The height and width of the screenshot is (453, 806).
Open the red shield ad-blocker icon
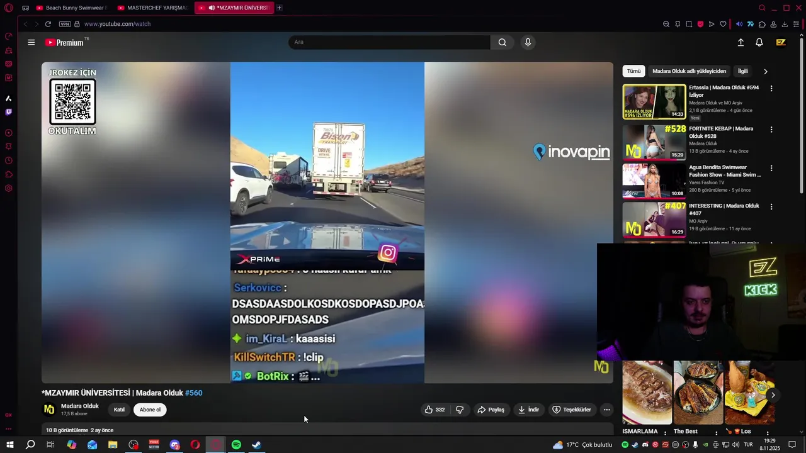point(700,24)
